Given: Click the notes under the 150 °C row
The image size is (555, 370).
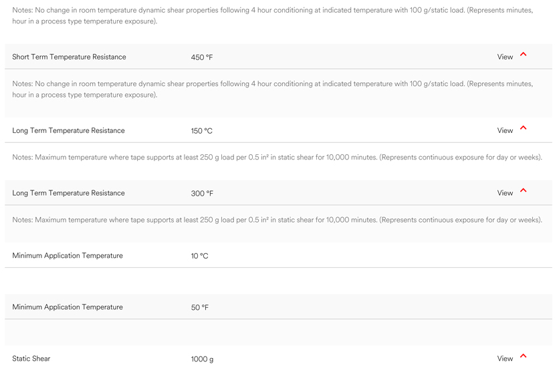Looking at the screenshot, I should [x=277, y=157].
